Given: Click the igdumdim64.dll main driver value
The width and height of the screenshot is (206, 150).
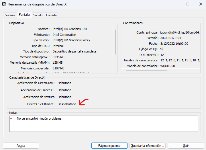Looking at the screenshot, I should 180,32.
